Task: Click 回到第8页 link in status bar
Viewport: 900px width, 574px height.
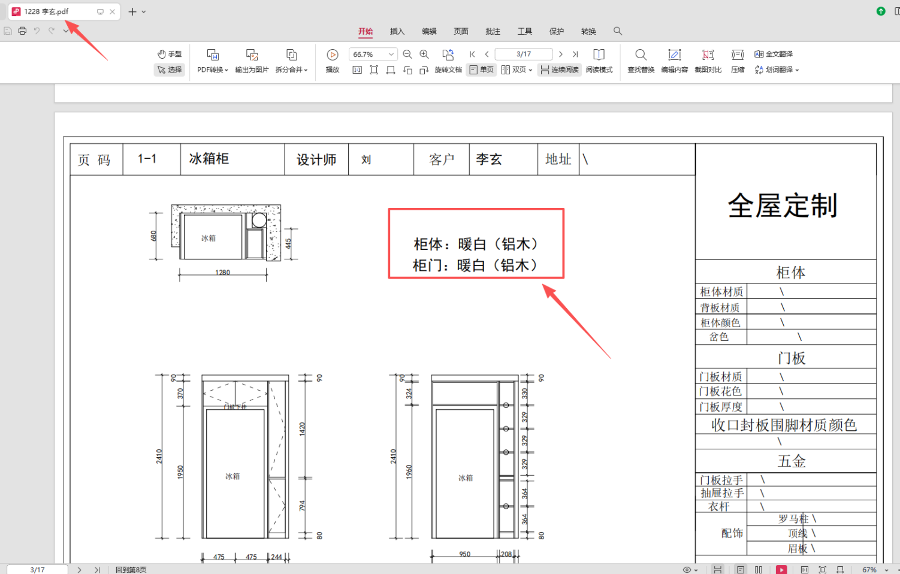Action: point(131,570)
